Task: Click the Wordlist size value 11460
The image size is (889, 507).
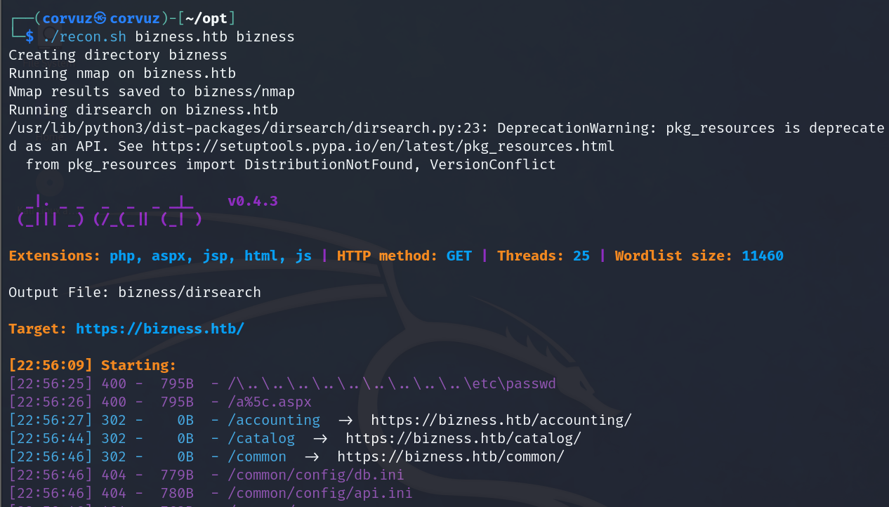Action: pyautogui.click(x=762, y=256)
